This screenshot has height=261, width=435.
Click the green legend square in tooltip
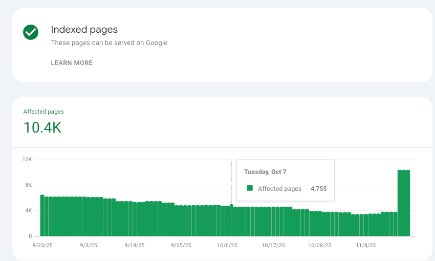point(250,188)
